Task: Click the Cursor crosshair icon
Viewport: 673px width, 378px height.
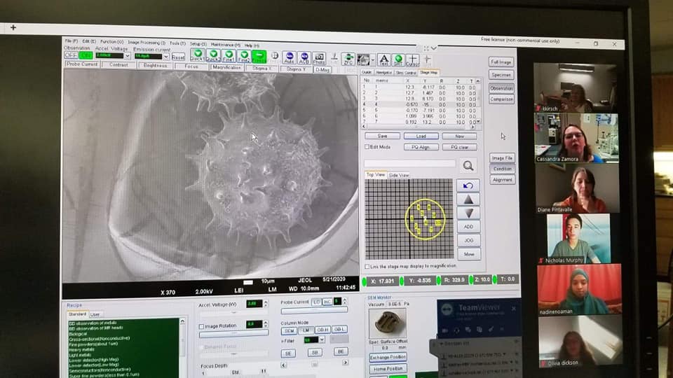Action: point(412,60)
